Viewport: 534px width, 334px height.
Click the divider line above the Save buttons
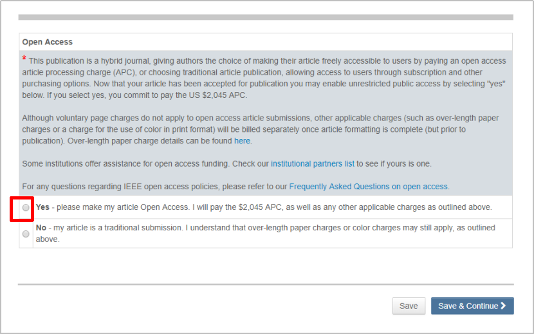pos(265,284)
